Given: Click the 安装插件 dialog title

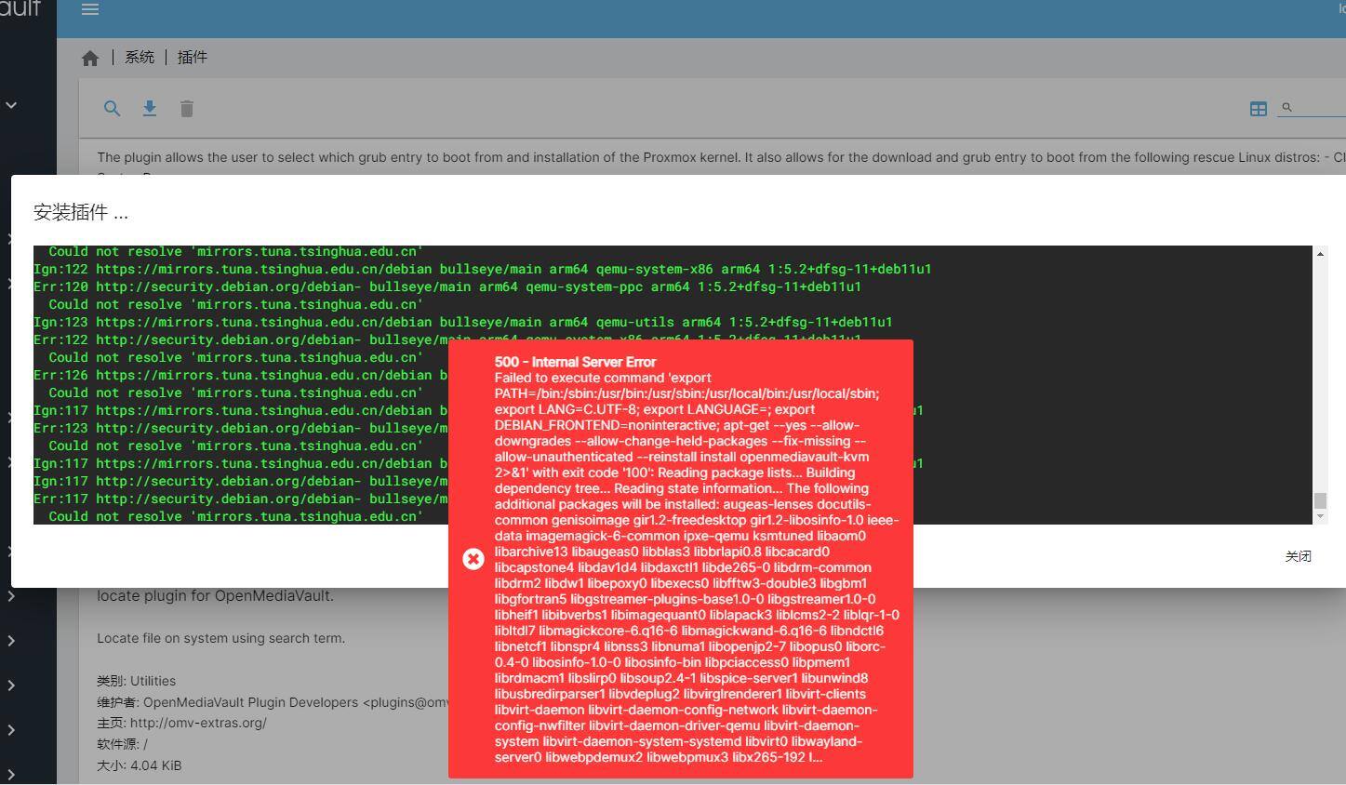Looking at the screenshot, I should [81, 213].
